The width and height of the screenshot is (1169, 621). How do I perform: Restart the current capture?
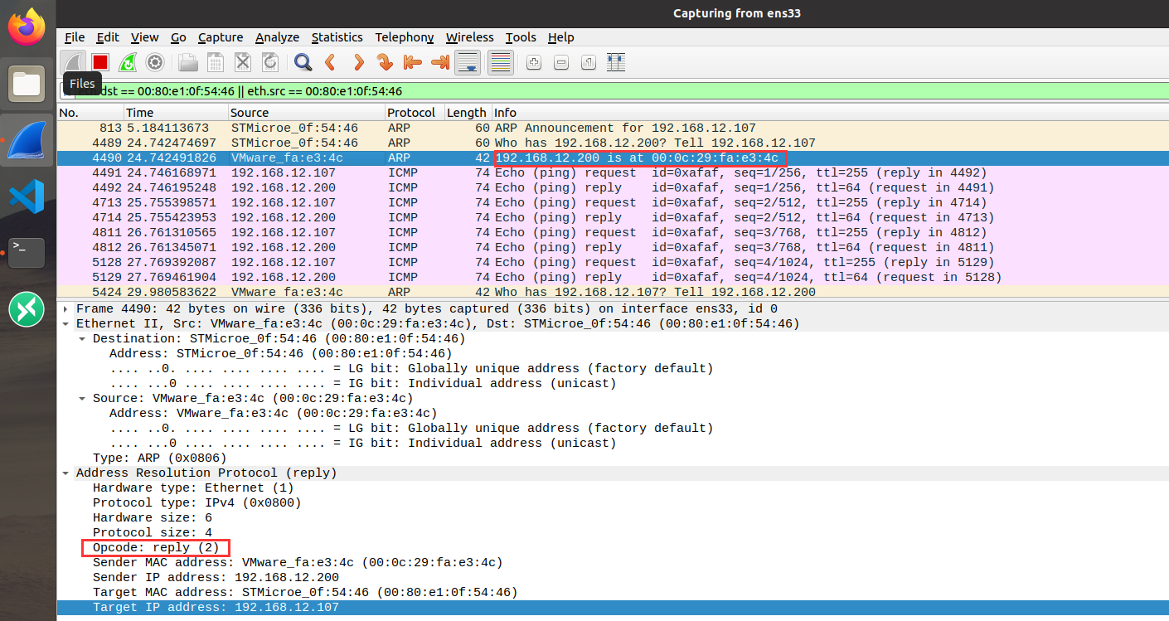(x=127, y=62)
